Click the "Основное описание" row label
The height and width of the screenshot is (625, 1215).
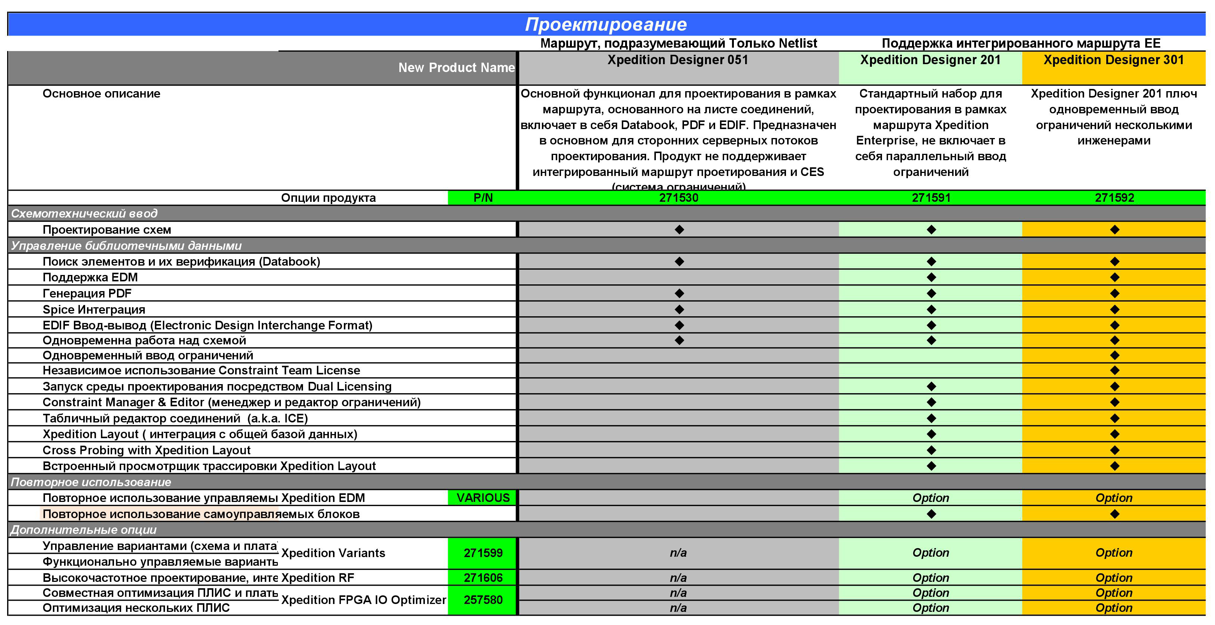coord(101,93)
